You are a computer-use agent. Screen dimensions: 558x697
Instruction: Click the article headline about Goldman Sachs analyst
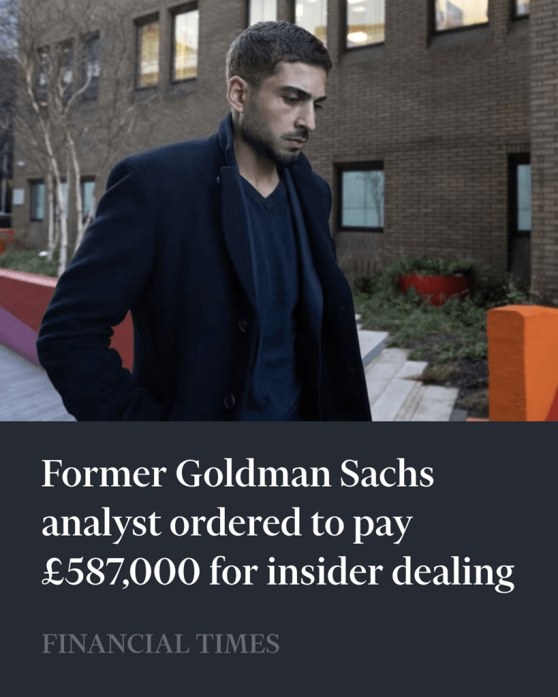(x=278, y=523)
